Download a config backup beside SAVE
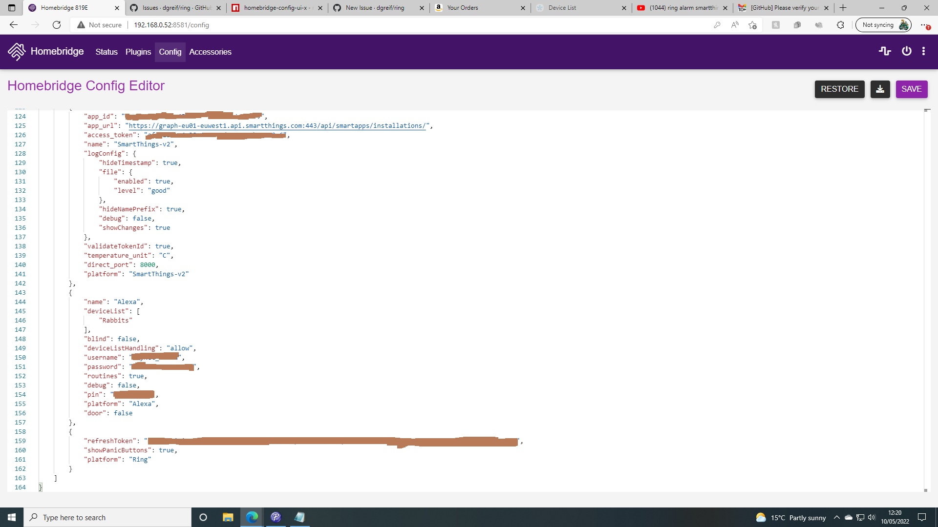 [880, 89]
